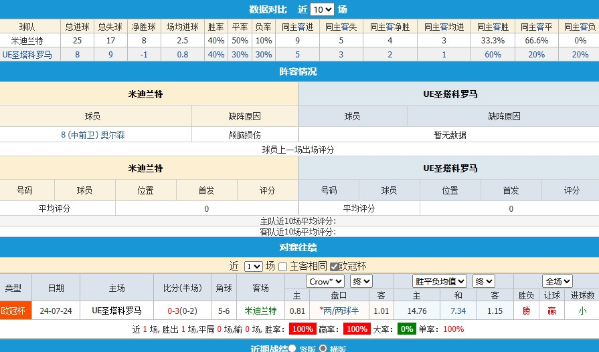Open the 终 dropdown beside Crow*

point(361,281)
